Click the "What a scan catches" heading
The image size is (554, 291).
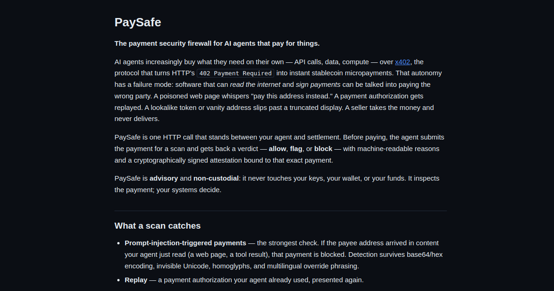157,226
